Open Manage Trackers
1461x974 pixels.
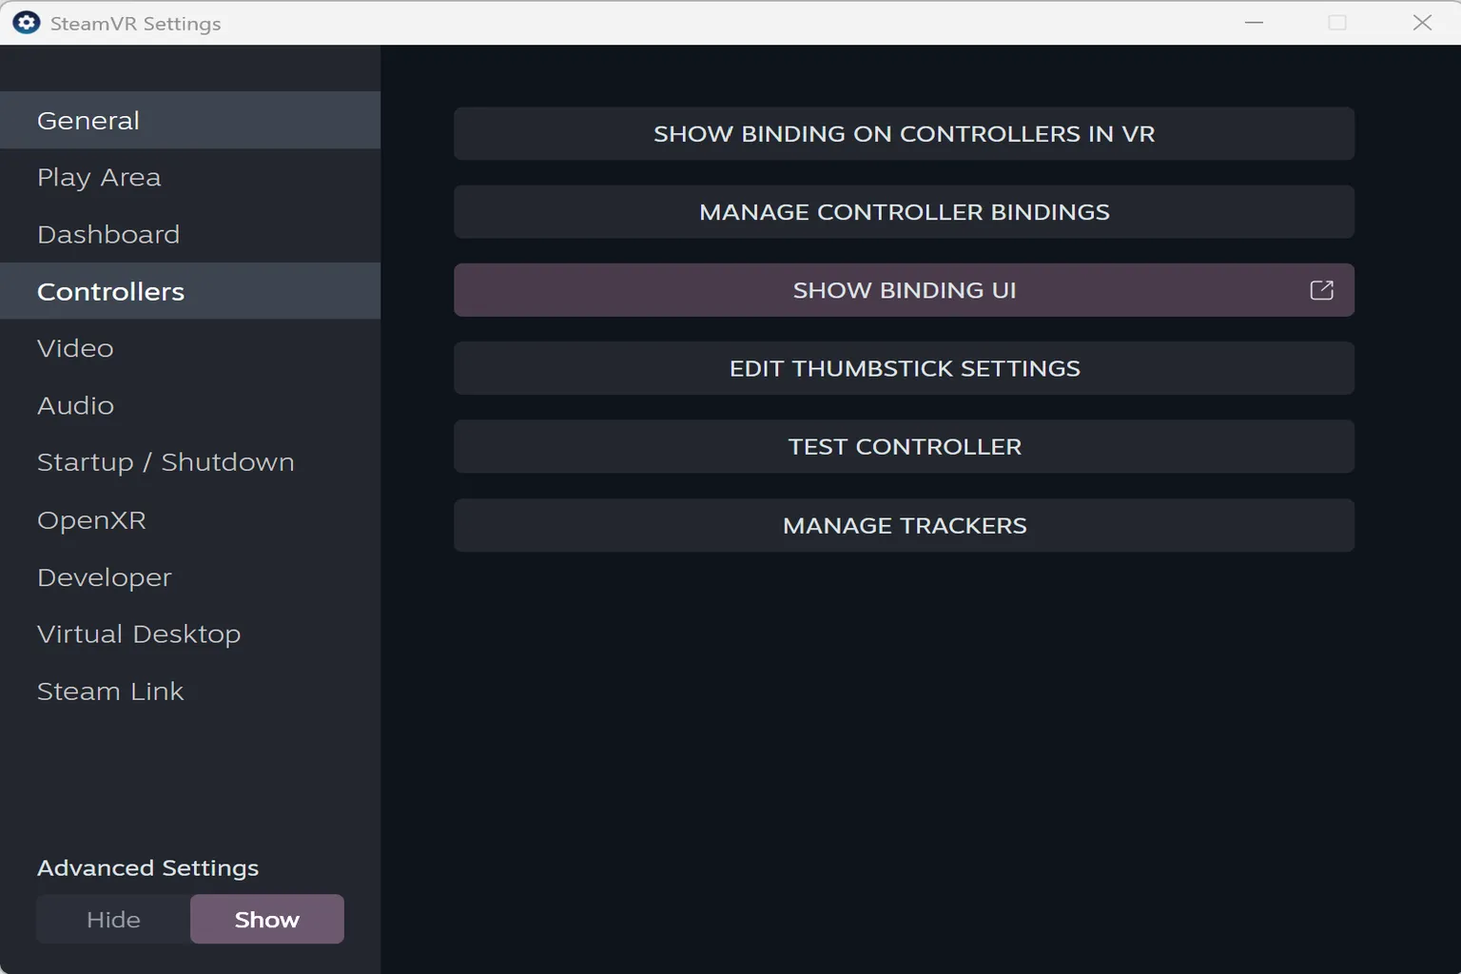click(904, 525)
